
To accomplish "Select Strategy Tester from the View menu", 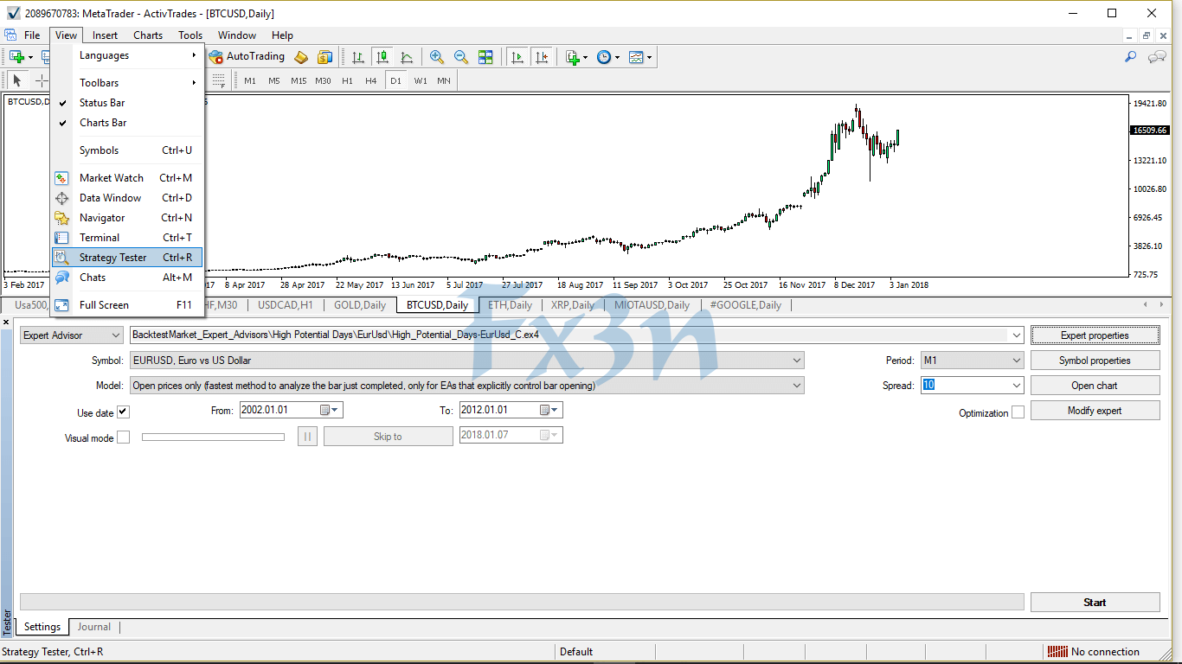I will [111, 257].
